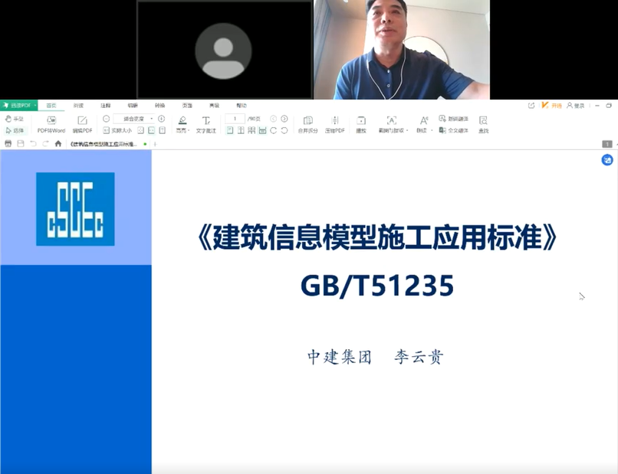
Task: Click the page number input field
Action: pyautogui.click(x=235, y=119)
